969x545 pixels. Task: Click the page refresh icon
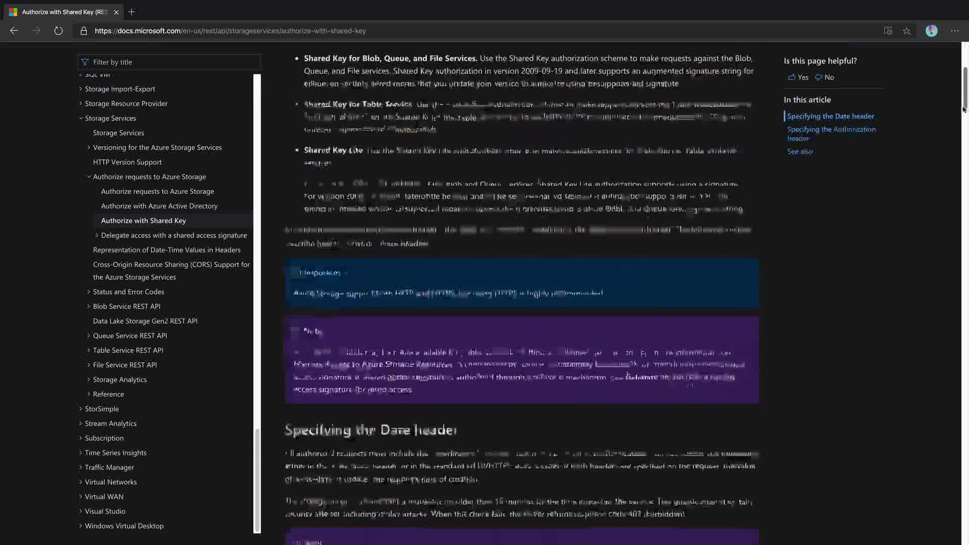pos(59,31)
